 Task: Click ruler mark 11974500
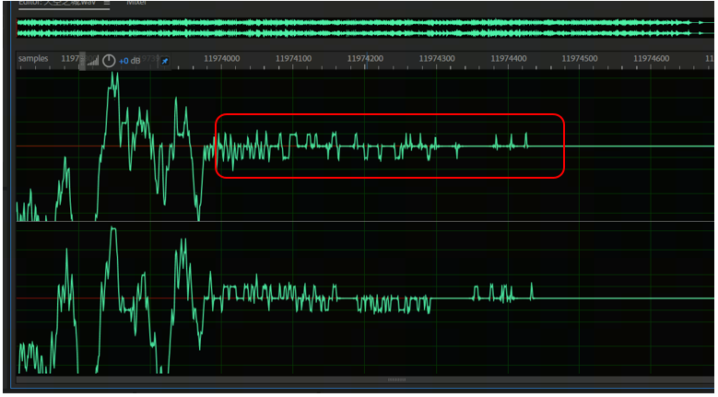coord(580,59)
